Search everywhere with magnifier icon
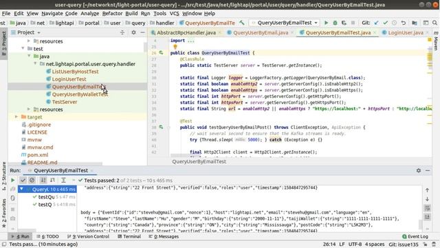The height and width of the screenshot is (248, 440). [x=434, y=23]
